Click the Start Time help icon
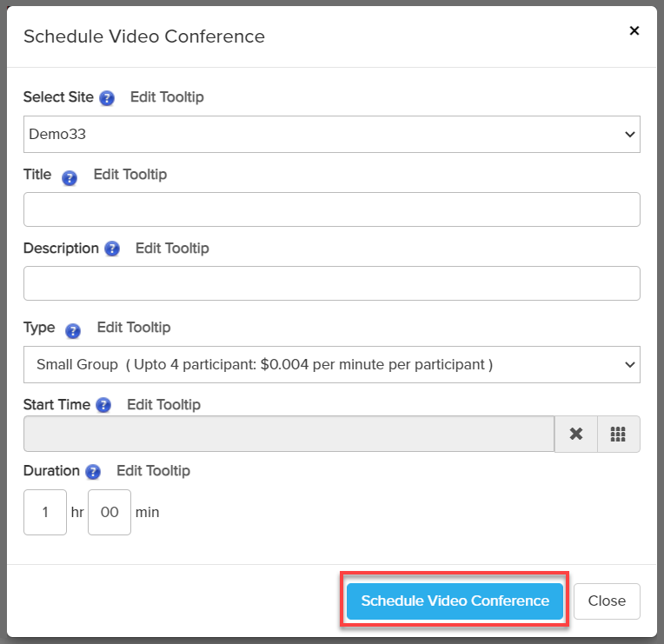664x644 pixels. (103, 405)
